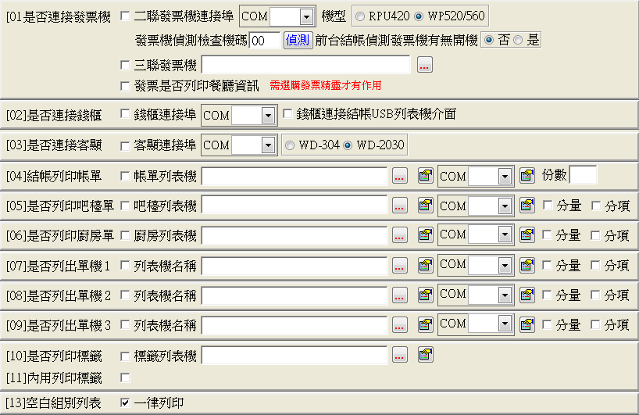Click the port settings icon right of 廚房列表機 COM dropdown
639x415 pixels.
coord(527,235)
